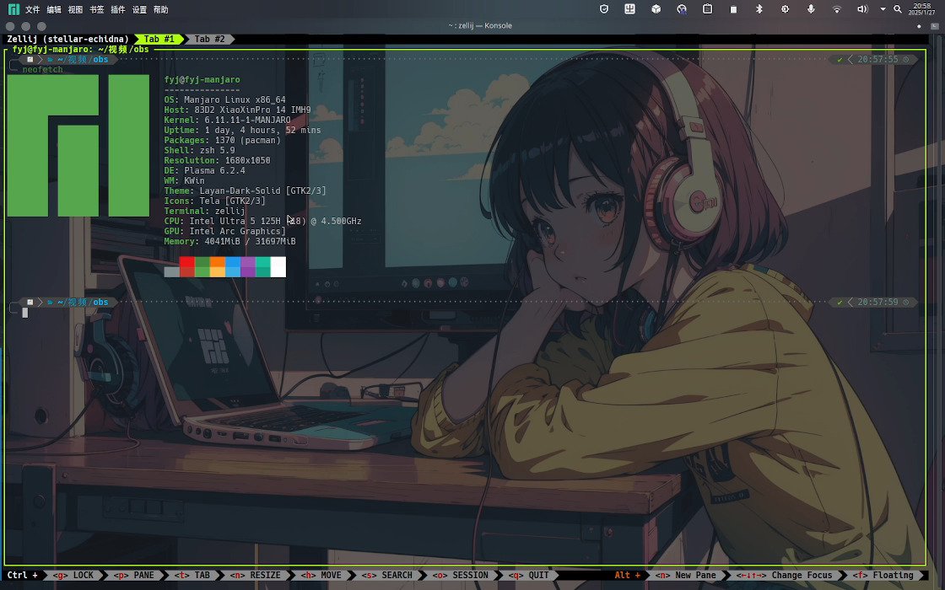
Task: Click the <o> SESSION mode segment
Action: (x=461, y=576)
